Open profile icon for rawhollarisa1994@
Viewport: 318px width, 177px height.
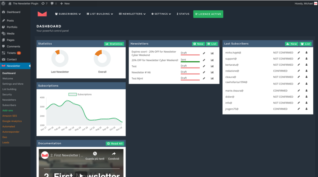tap(307, 84)
